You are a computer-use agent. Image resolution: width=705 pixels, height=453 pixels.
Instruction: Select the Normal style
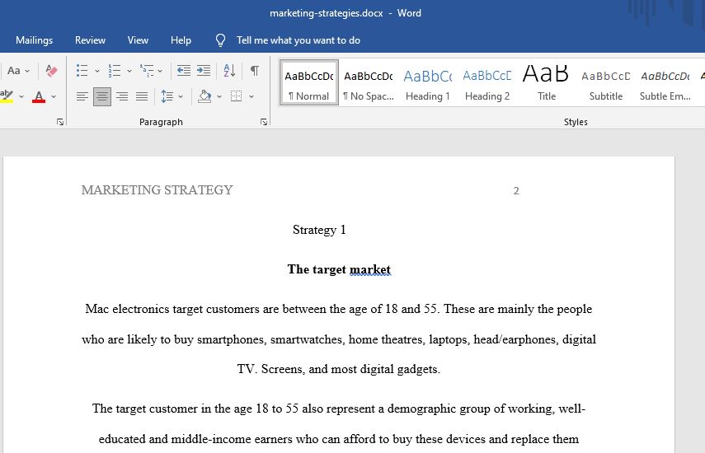(309, 83)
